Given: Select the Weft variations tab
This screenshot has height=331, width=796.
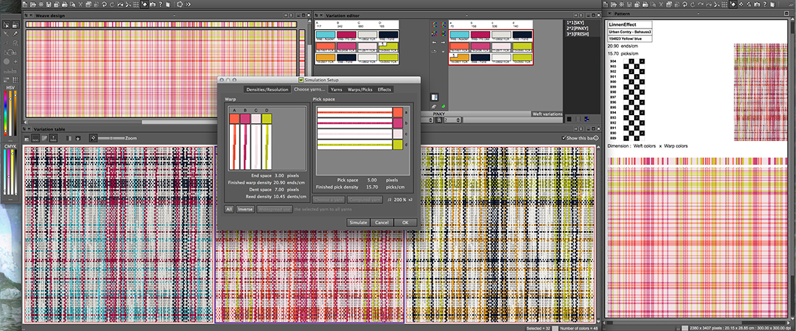Looking at the screenshot, I should 547,115.
